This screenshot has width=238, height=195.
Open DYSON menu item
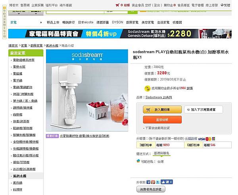point(117,22)
